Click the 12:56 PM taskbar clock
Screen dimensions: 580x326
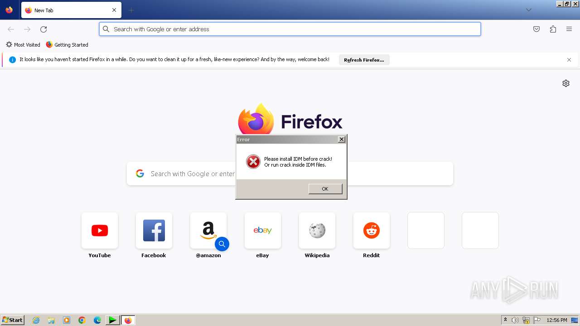tap(557, 320)
